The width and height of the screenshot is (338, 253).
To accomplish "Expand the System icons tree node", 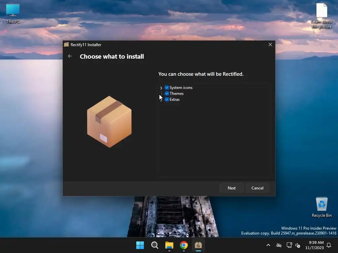I will (161, 88).
